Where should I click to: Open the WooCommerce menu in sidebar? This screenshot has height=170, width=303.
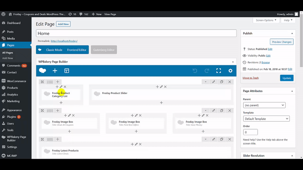16,81
